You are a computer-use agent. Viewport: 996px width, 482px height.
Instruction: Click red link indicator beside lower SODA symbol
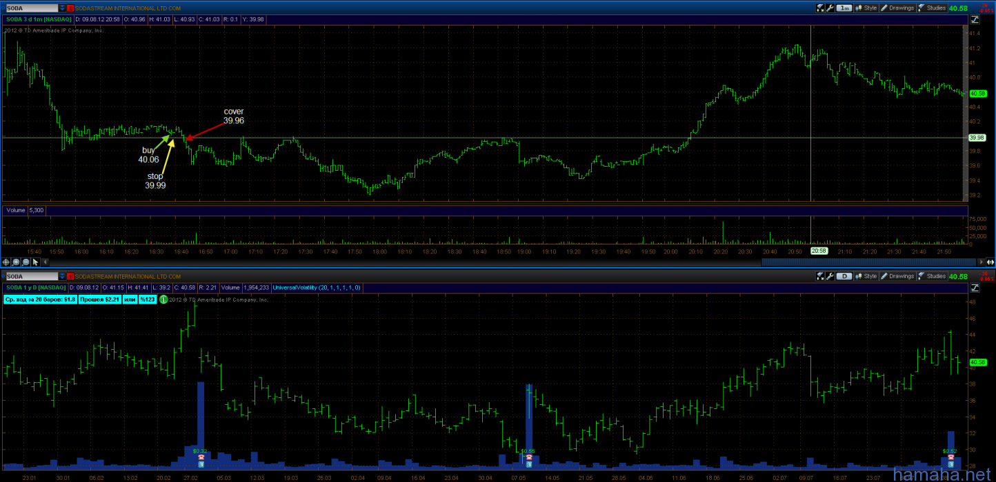(x=71, y=276)
